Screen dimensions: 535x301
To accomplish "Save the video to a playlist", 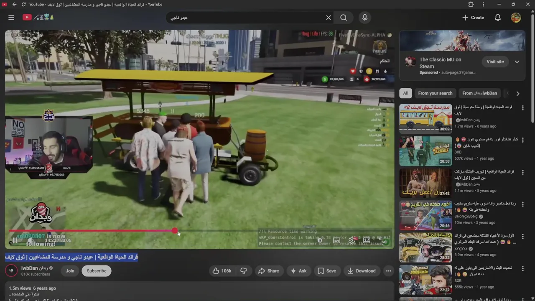I will (327, 271).
